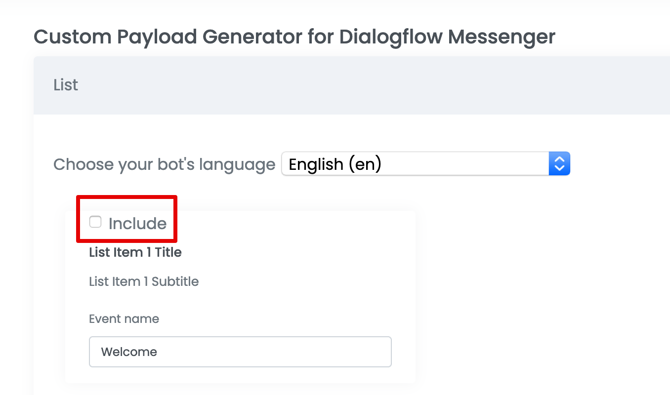Screen dimensions: 670x395
Task: Click the gray List header bar background
Action: click(x=346, y=85)
